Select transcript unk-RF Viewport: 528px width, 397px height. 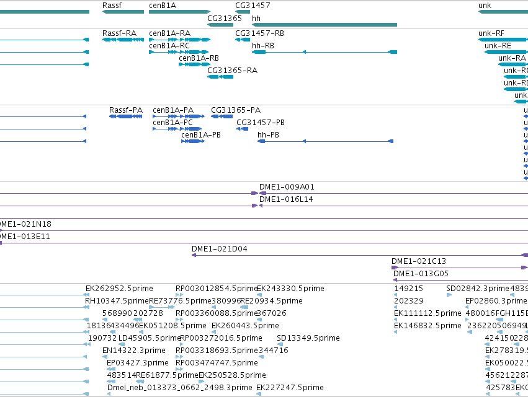pos(491,33)
